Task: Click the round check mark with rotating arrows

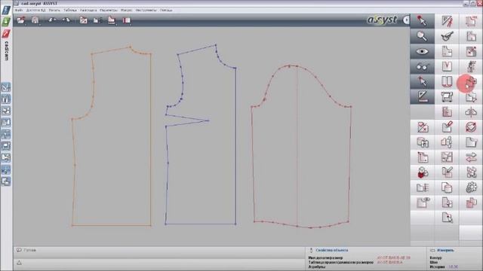Action: coord(471,127)
